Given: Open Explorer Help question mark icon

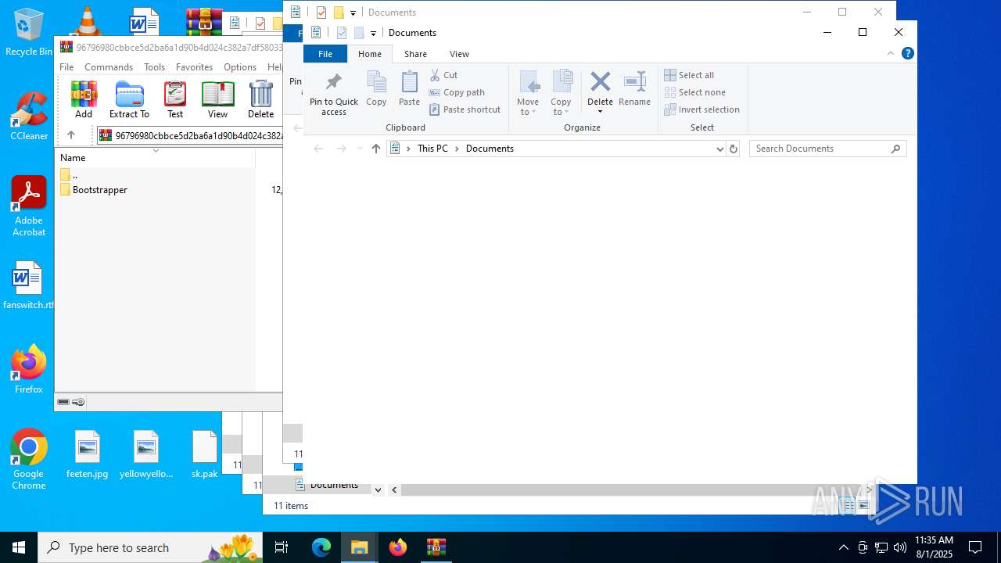Looking at the screenshot, I should pos(908,53).
